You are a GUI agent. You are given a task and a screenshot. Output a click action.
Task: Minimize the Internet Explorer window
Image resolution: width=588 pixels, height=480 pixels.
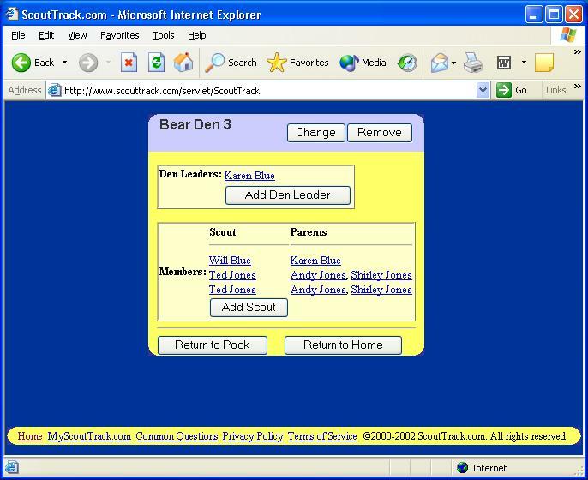tap(534, 15)
